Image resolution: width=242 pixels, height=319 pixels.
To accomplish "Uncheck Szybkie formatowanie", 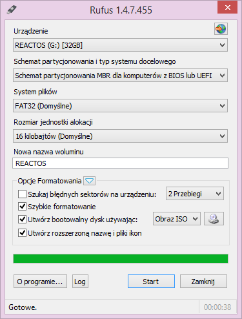I will click(22, 207).
